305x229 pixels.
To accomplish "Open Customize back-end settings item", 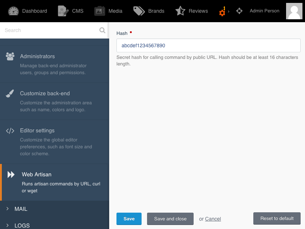I will [55, 101].
